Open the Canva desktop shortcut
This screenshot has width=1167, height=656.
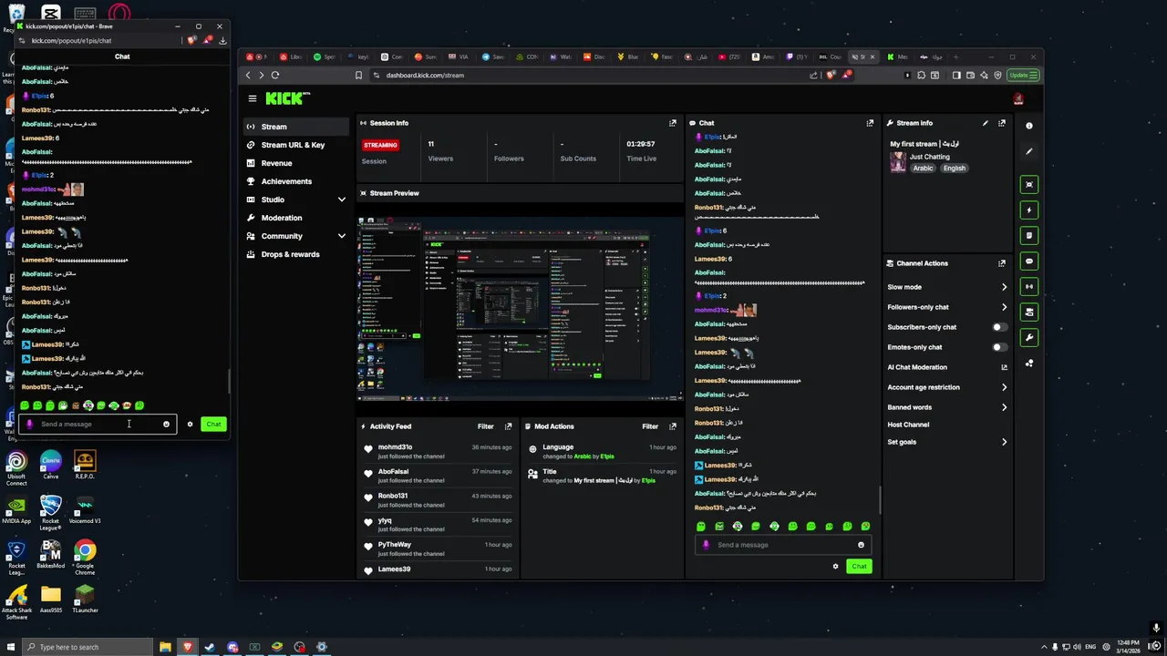click(x=50, y=465)
